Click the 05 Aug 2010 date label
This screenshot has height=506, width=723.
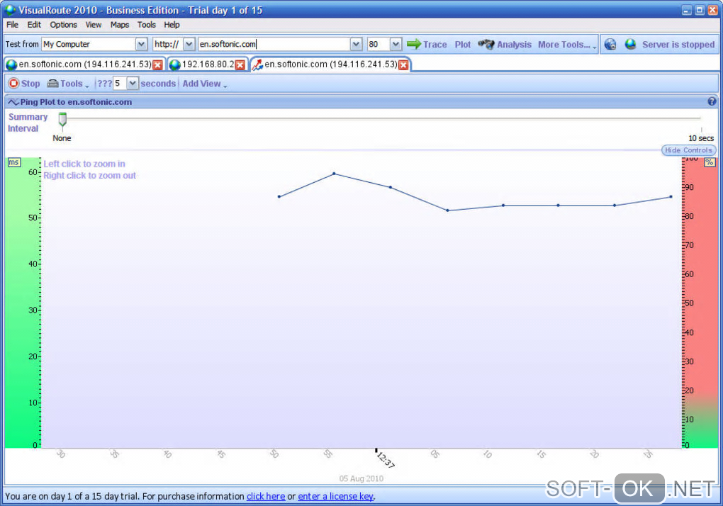[x=361, y=478]
